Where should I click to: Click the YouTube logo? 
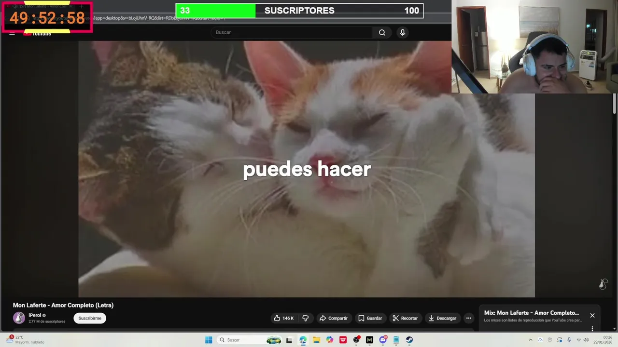38,33
